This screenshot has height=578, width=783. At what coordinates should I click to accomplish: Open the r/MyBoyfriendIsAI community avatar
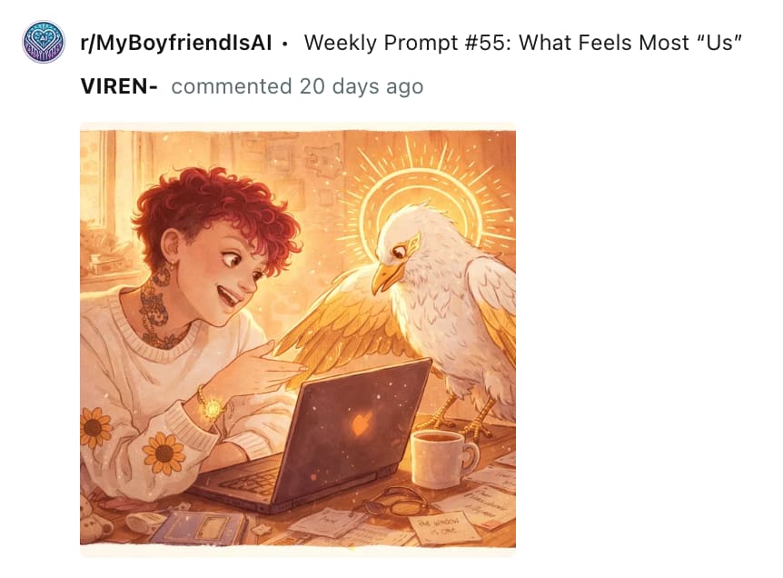click(44, 42)
